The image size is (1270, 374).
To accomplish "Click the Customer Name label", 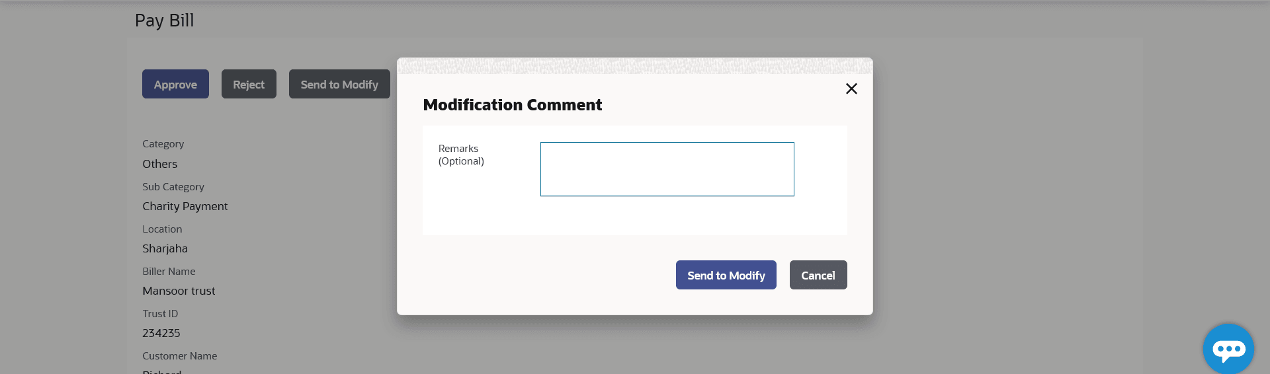I will click(180, 356).
